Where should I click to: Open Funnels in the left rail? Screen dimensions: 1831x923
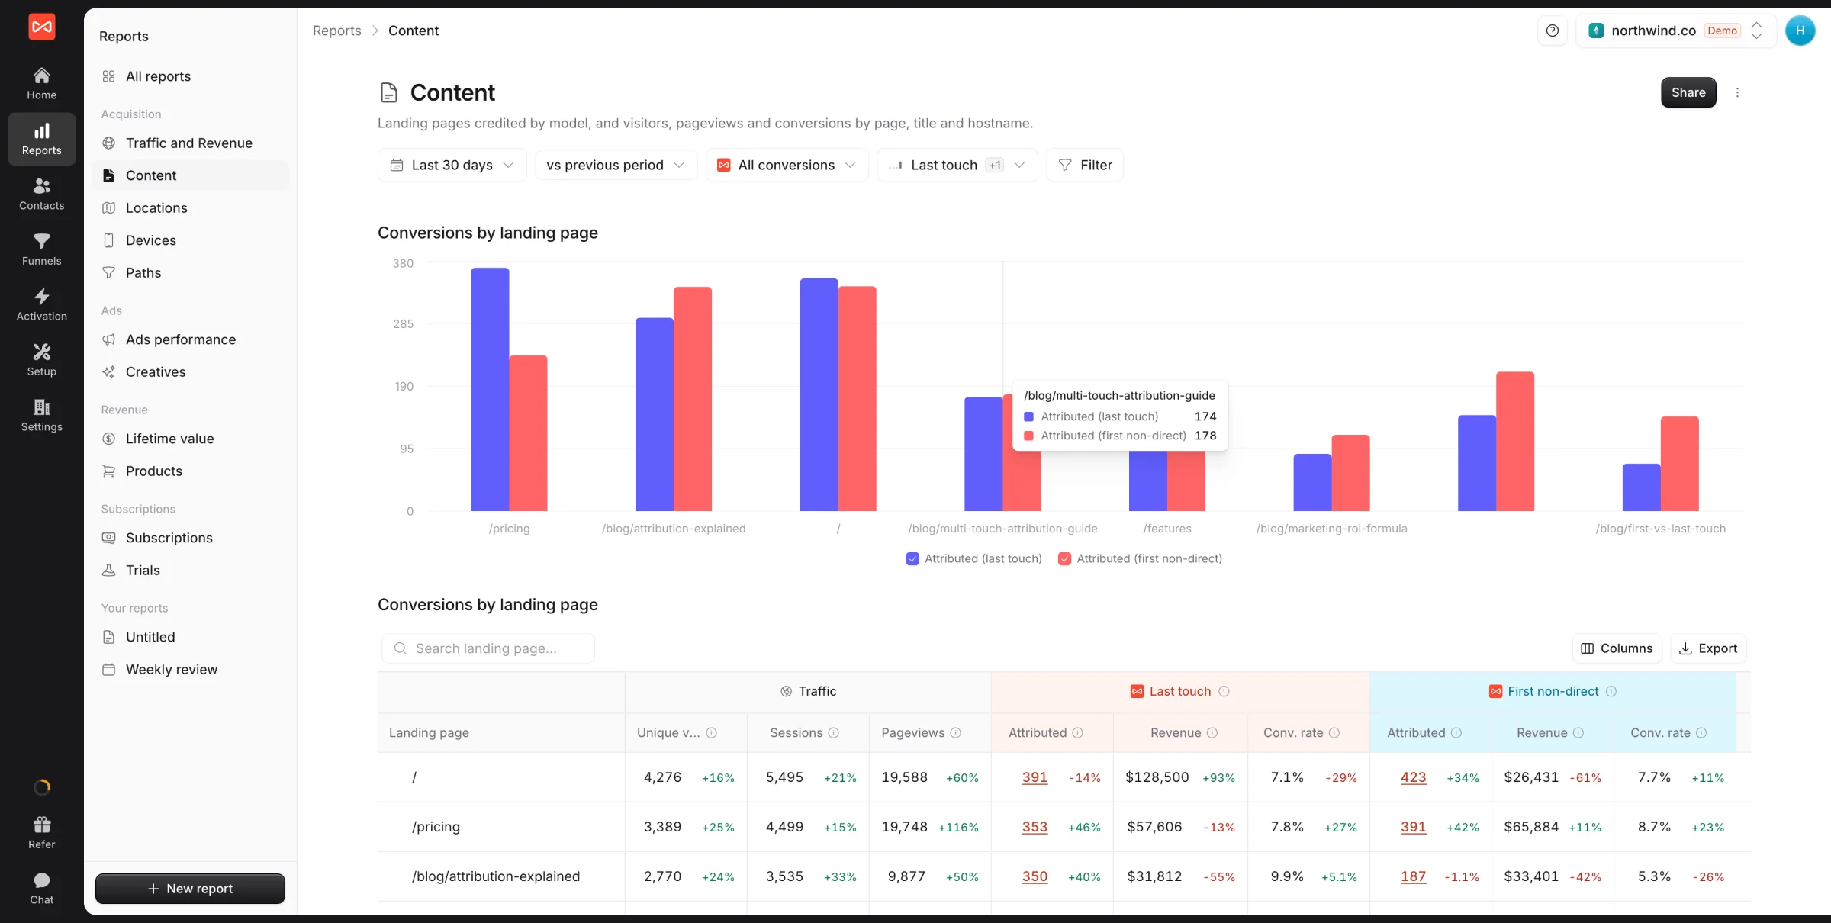[42, 249]
